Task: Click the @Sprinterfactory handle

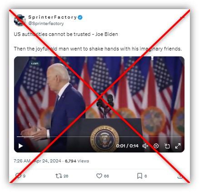Action: [46, 24]
